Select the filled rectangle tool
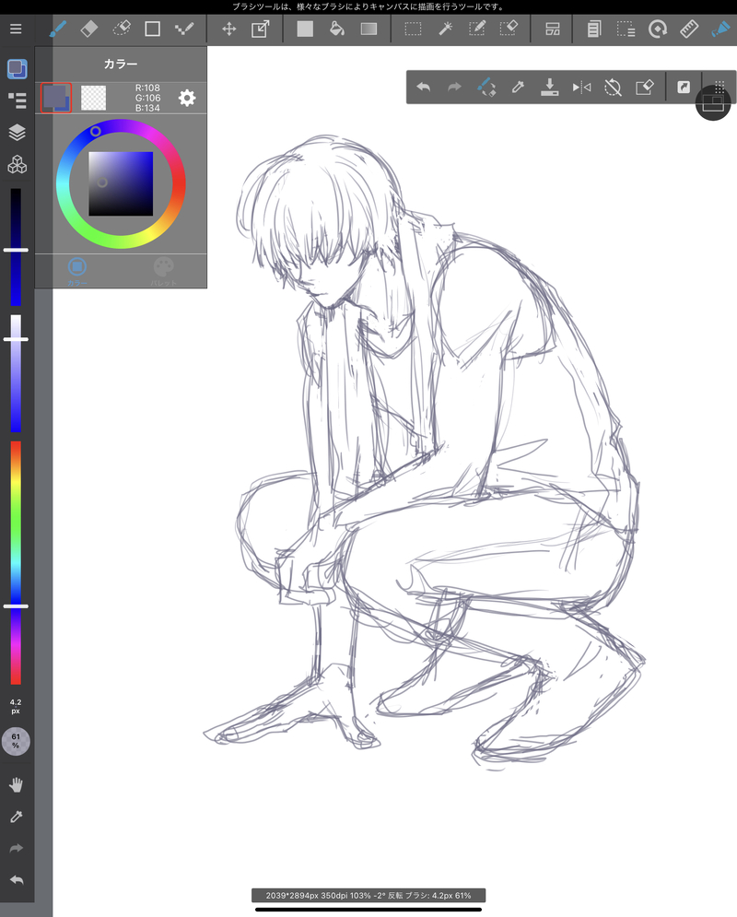The image size is (737, 917). pos(305,29)
